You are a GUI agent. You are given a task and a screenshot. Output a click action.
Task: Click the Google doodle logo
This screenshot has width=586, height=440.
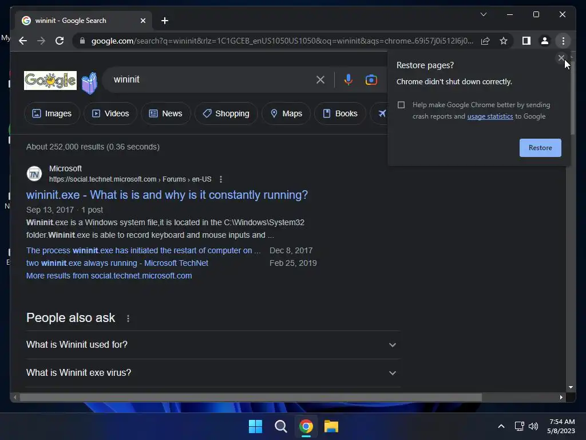click(50, 80)
